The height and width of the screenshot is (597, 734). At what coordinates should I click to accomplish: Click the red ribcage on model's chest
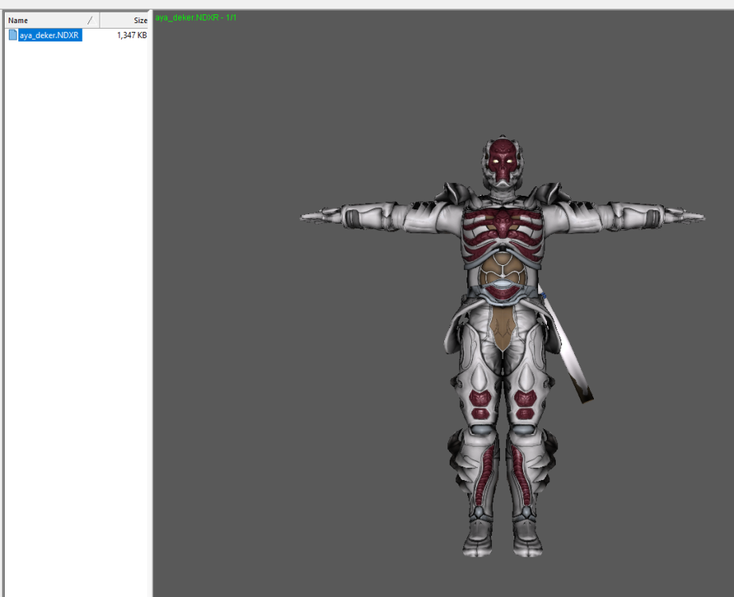tap(502, 228)
